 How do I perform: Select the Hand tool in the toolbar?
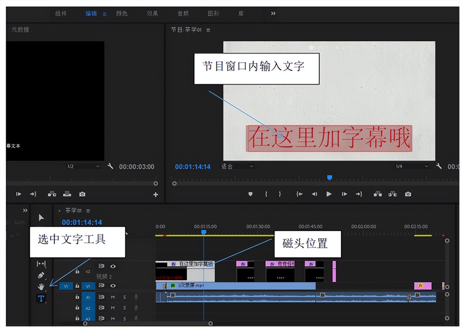(x=41, y=286)
